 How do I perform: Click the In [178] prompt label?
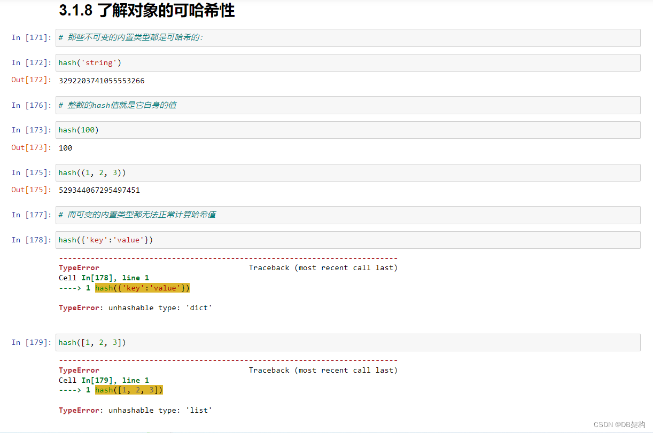click(32, 240)
